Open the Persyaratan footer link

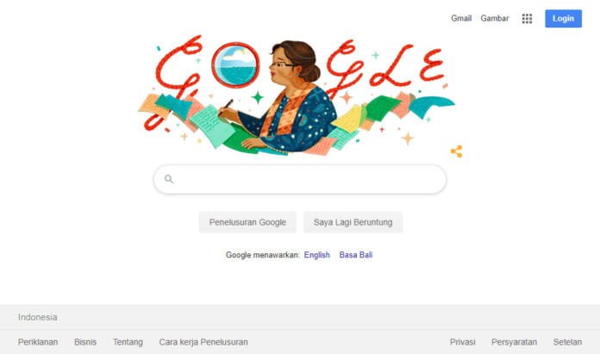point(515,342)
